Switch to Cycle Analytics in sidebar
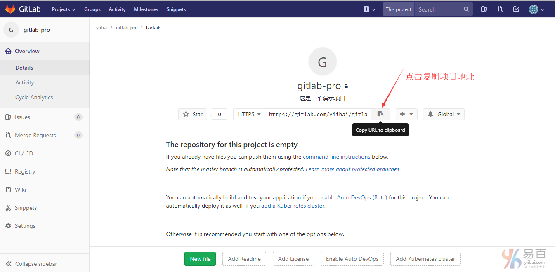This screenshot has width=555, height=272. point(34,97)
